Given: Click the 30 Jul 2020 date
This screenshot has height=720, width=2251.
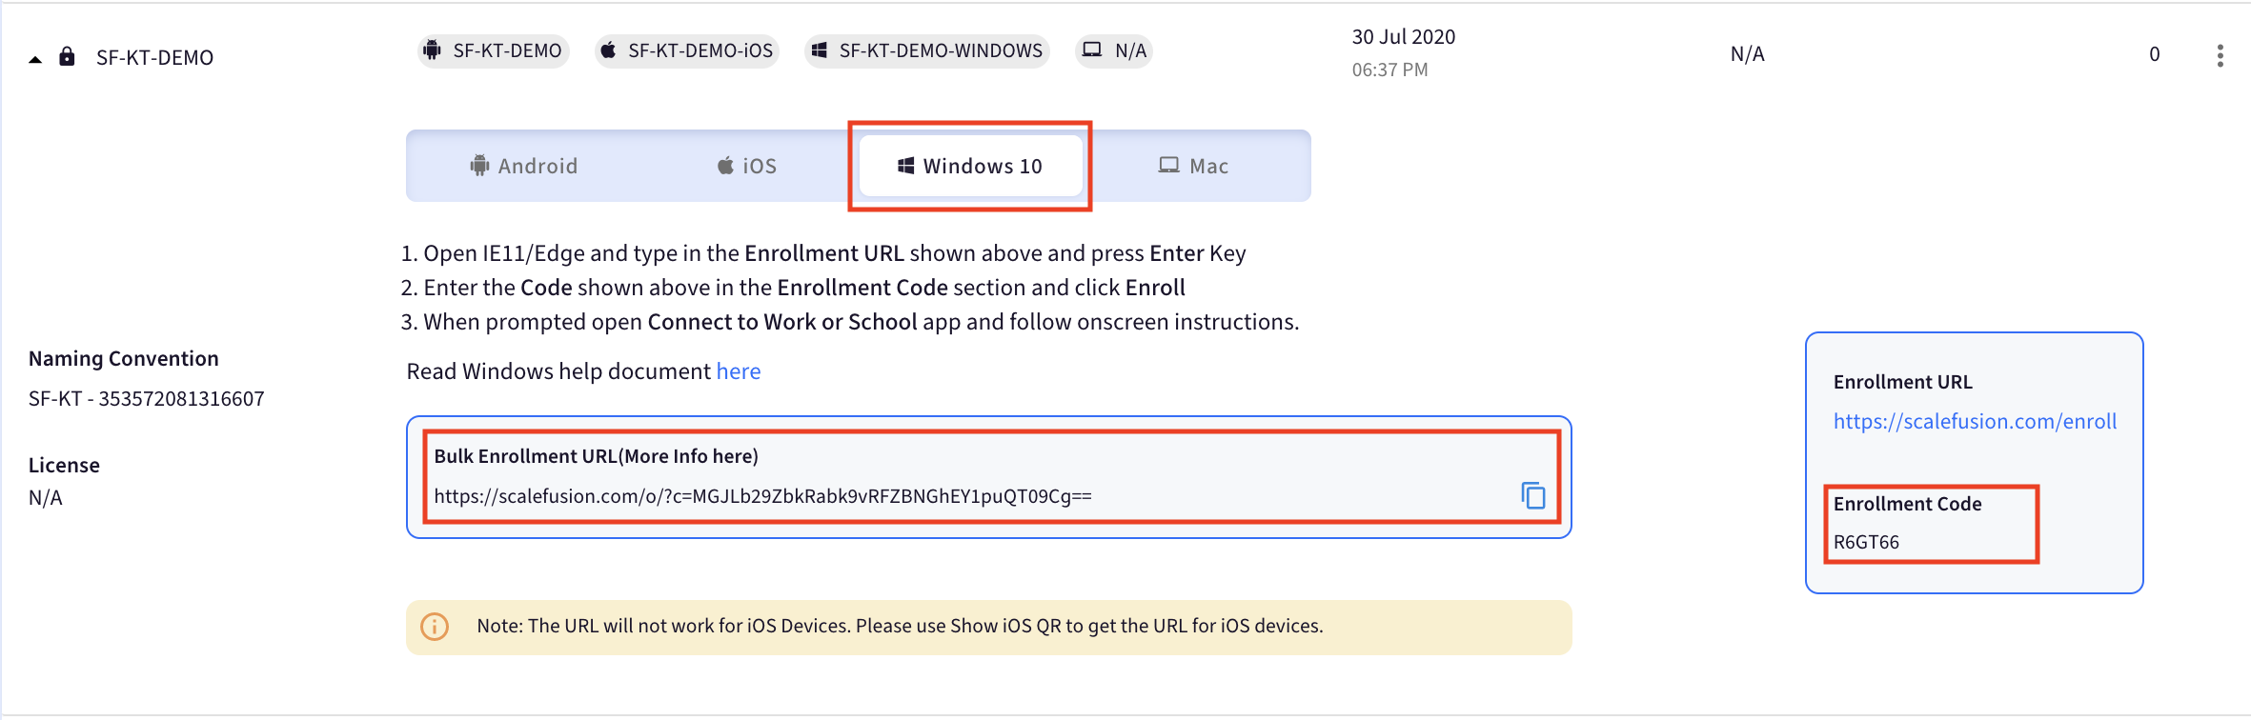Looking at the screenshot, I should [x=1404, y=37].
